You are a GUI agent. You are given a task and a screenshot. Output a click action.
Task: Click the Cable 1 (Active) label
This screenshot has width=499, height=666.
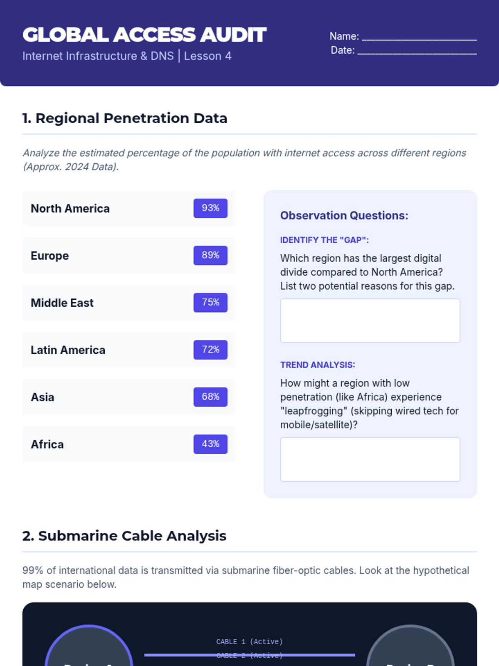coord(249,642)
